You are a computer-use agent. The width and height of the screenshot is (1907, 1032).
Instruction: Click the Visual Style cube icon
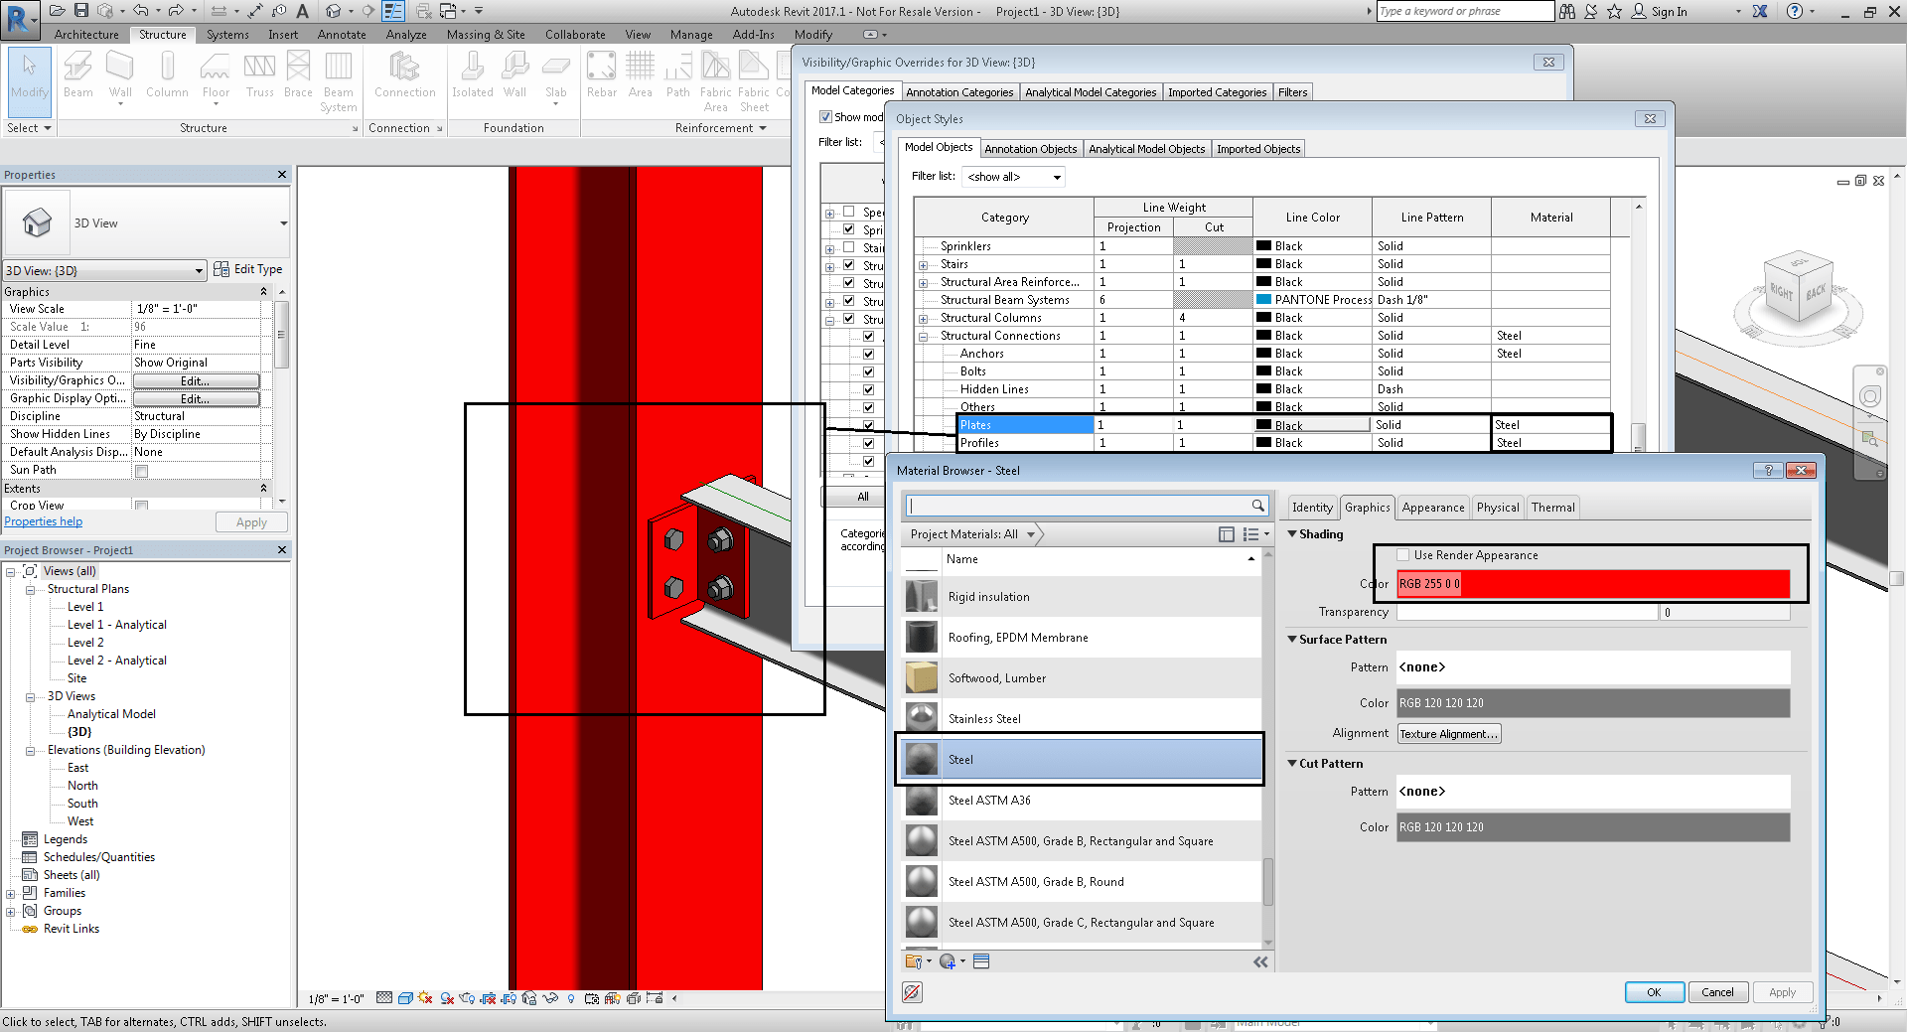405,998
